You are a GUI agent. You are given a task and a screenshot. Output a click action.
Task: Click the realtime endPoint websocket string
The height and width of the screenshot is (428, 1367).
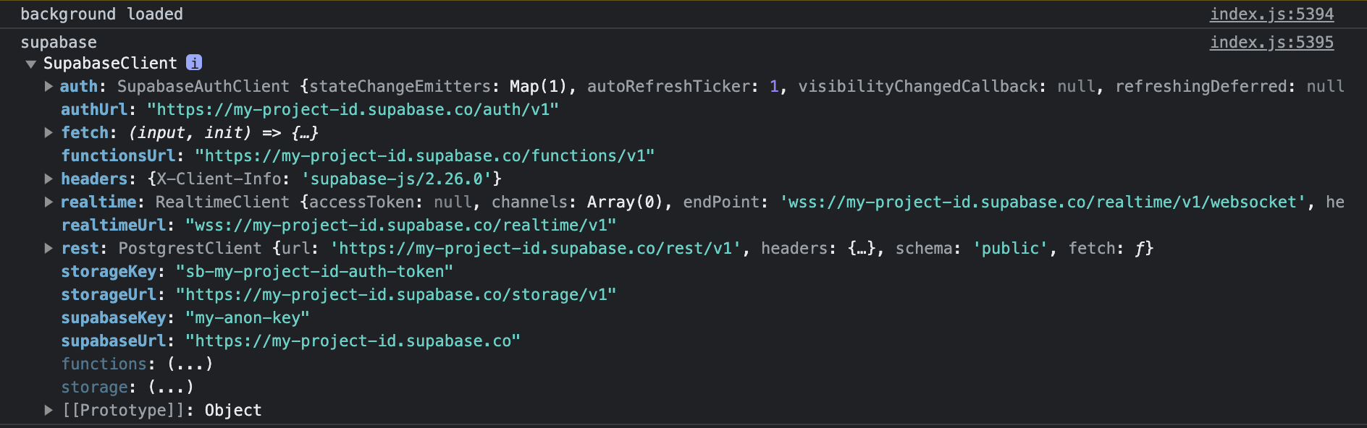tap(1043, 202)
